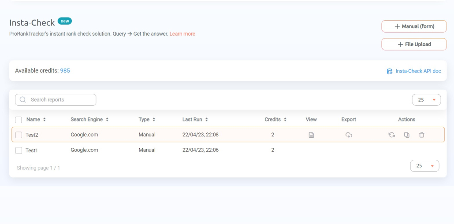Image resolution: width=454 pixels, height=224 pixels.
Task: Click the Name column header
Action: point(33,119)
